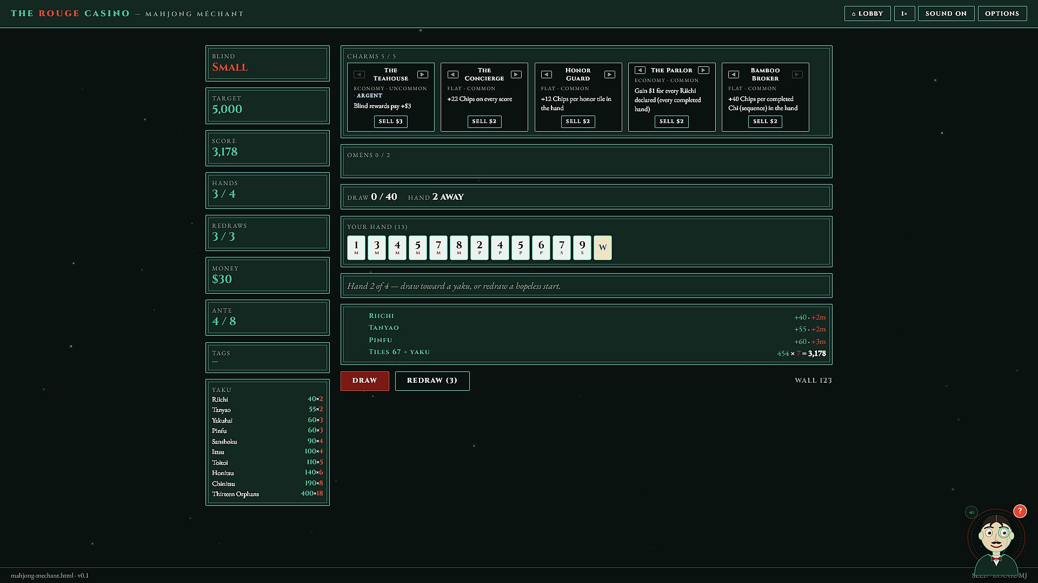
Task: Sell The Concierge charm for $2
Action: coord(484,121)
